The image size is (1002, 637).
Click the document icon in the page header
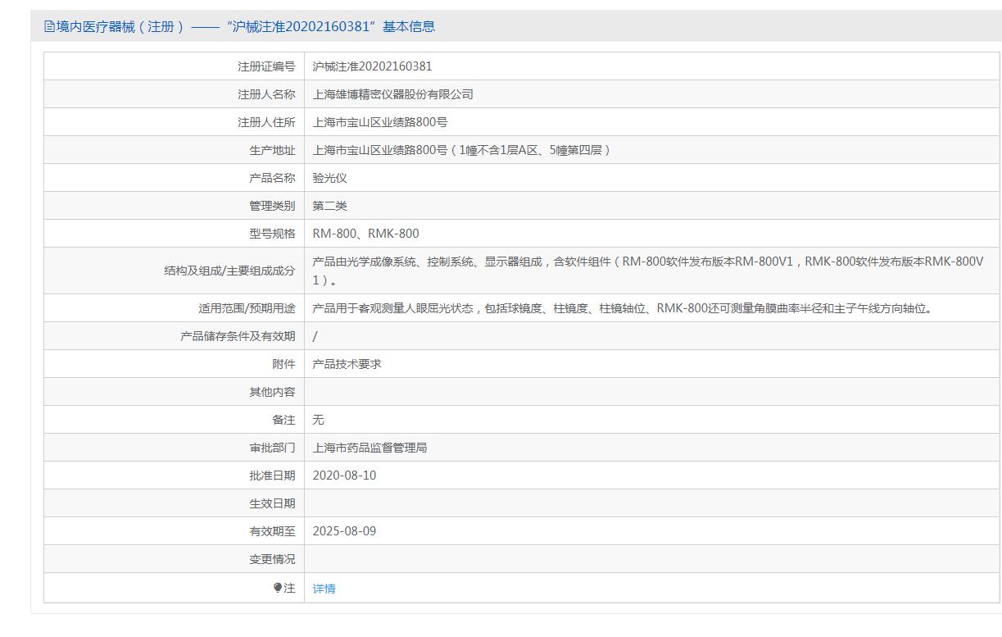coord(49,27)
